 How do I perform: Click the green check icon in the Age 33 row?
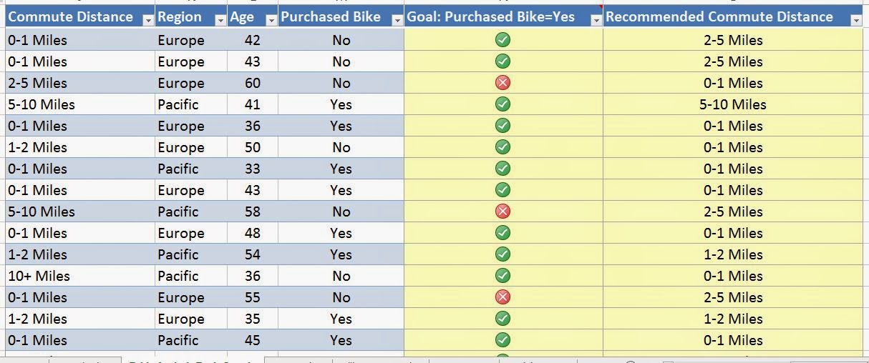pos(503,169)
